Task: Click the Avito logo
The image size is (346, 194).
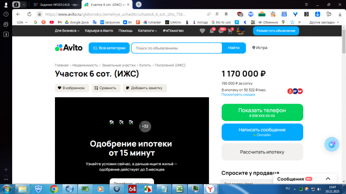Action: coord(68,48)
